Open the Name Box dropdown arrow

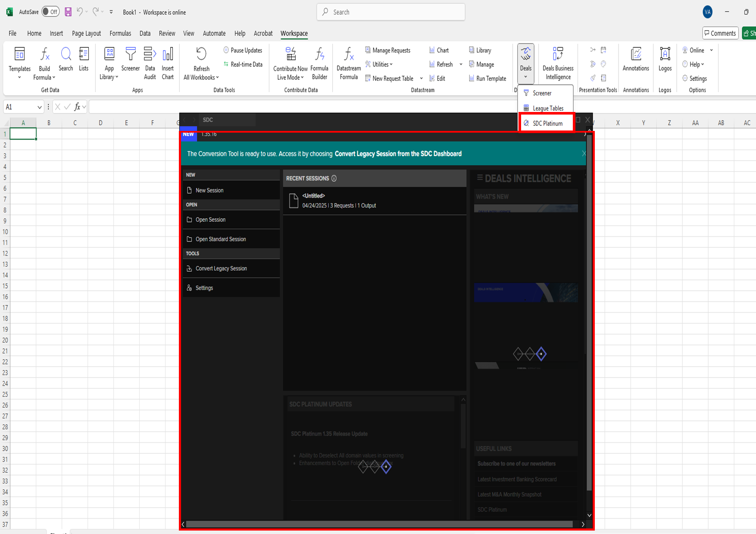(39, 107)
